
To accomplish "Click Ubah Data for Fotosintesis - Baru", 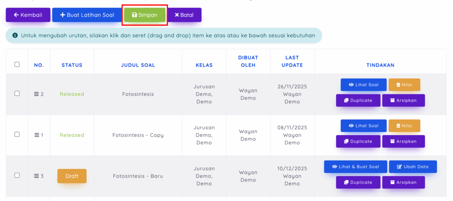I will [413, 167].
